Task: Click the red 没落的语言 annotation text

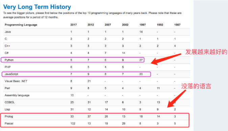Action: click(196, 86)
